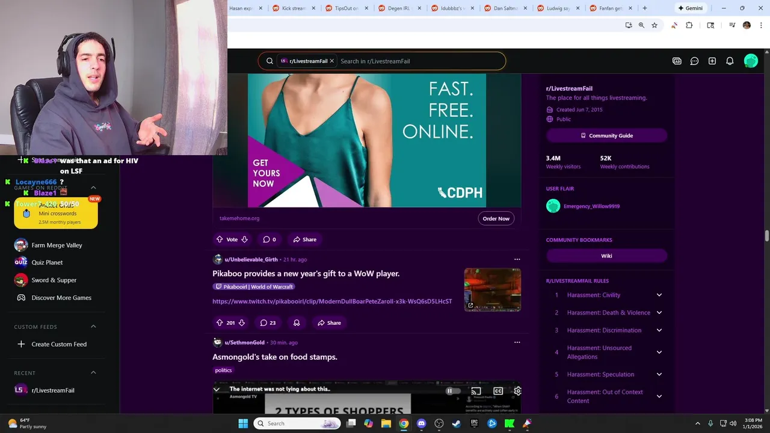The width and height of the screenshot is (770, 433).
Task: Switch to the Degen IRL browser tab
Action: (x=399, y=8)
